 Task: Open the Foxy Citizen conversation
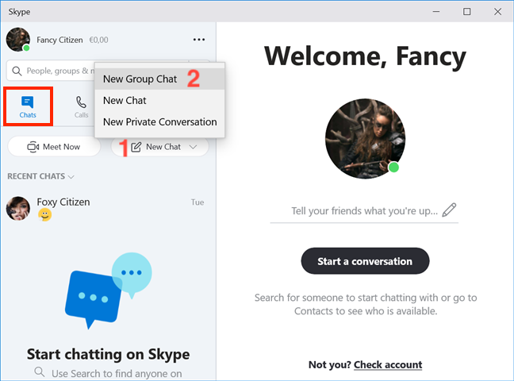[x=108, y=209]
